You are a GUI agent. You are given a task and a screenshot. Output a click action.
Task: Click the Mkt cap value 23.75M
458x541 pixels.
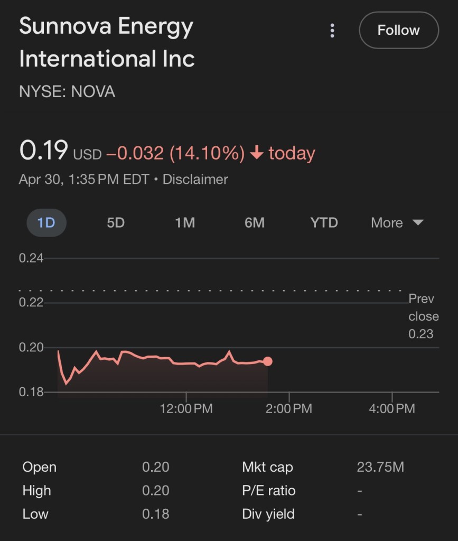pos(380,467)
